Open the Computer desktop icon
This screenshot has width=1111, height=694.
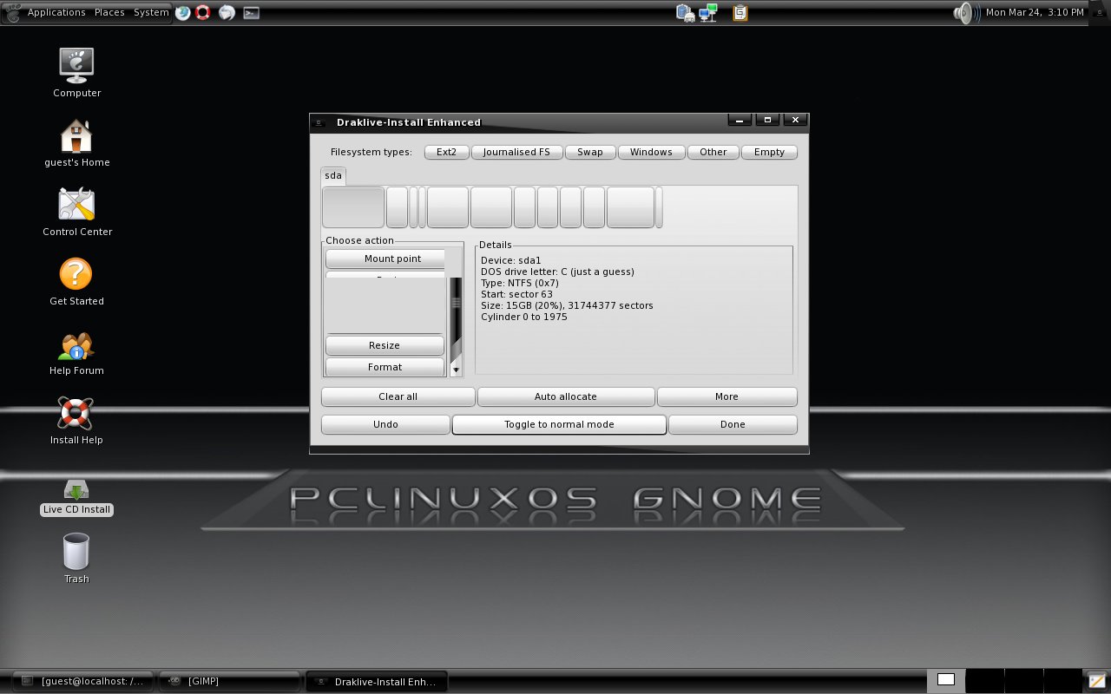click(76, 65)
